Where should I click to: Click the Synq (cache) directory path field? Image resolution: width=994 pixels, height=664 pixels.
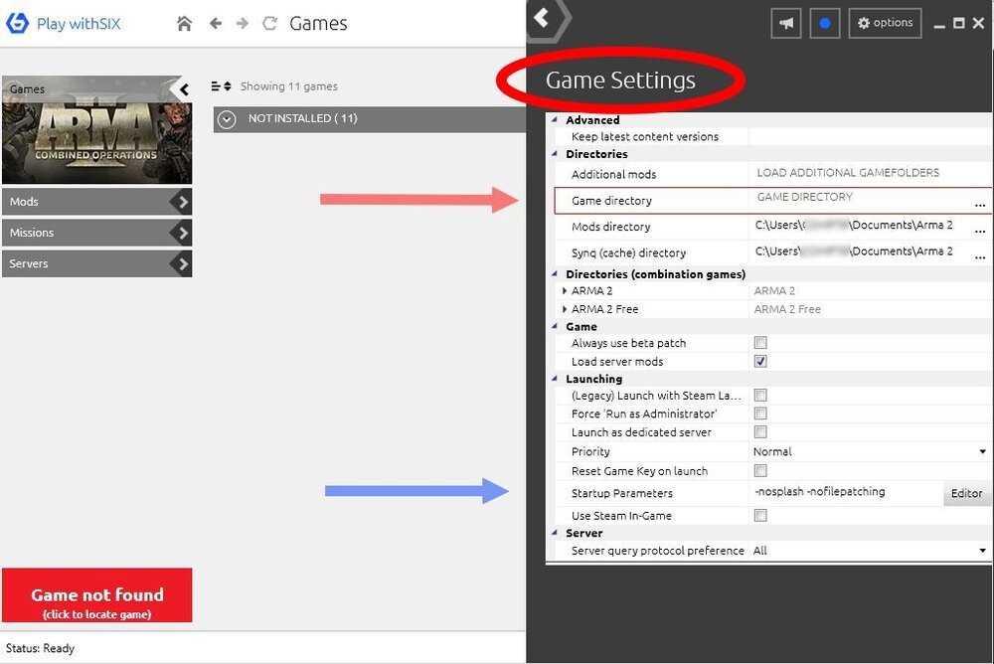tap(860, 252)
